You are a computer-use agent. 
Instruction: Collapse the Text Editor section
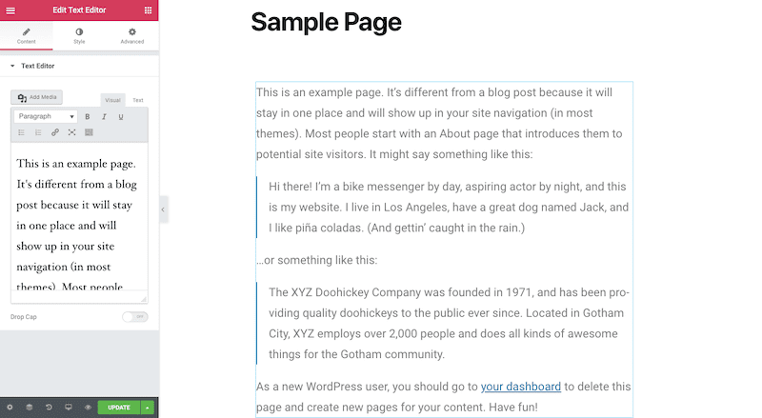[32, 66]
